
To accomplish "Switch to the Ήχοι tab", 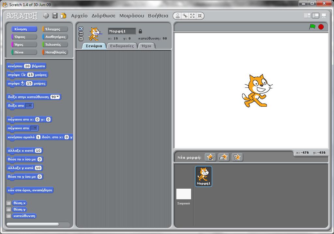I will pos(146,46).
